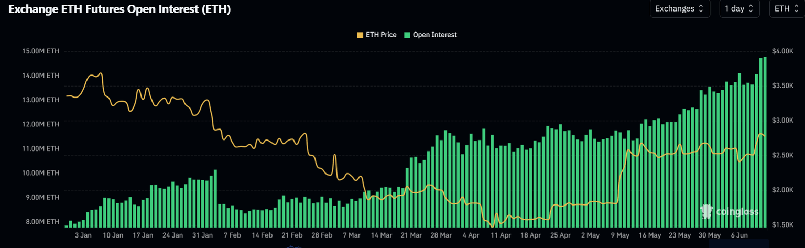Click the 3 Jan date label on x-axis
The height and width of the screenshot is (248, 805).
83,235
